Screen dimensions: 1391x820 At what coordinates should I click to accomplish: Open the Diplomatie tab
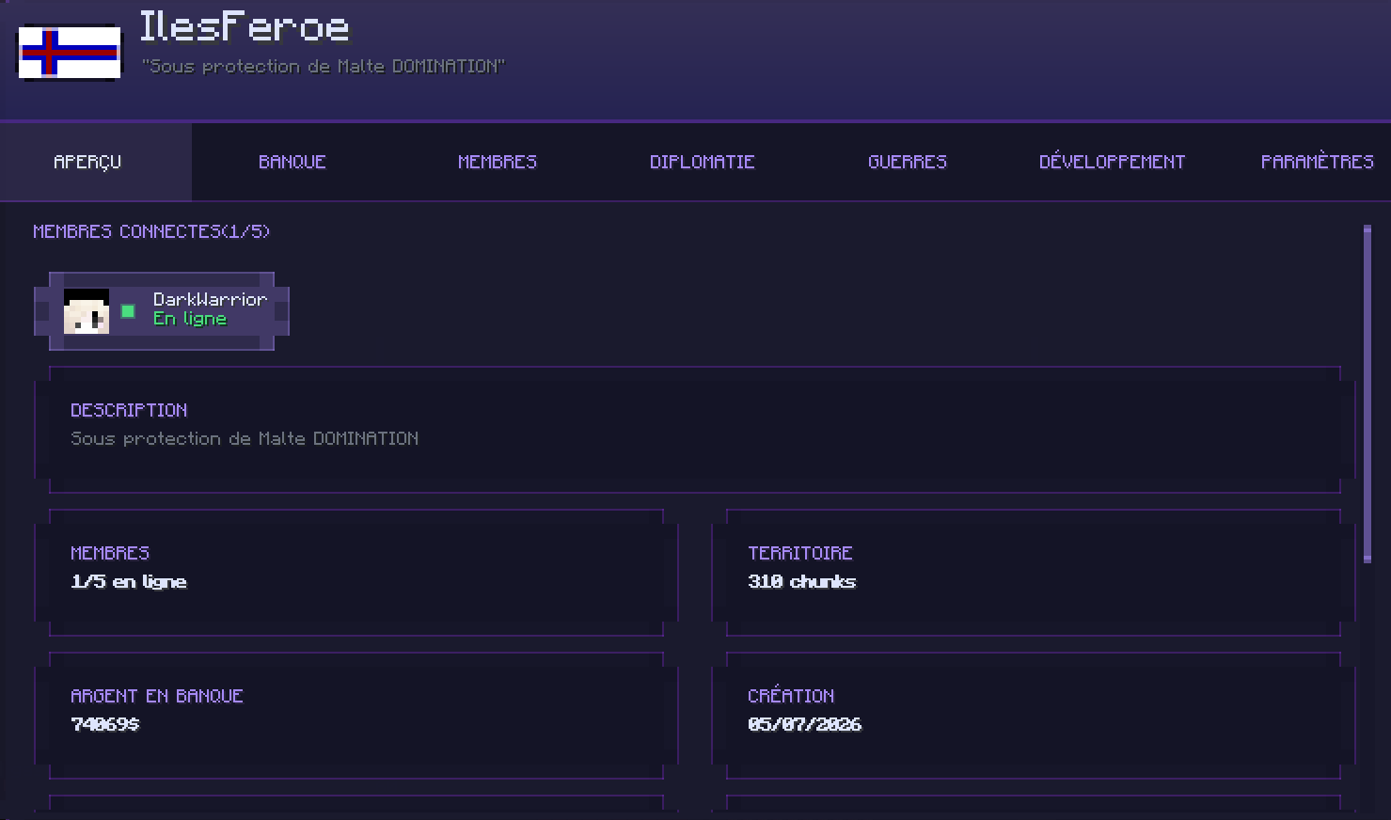(703, 162)
